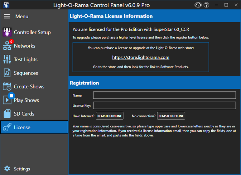Click the 'Have Internet?' label
Screen dimensions: 241x175
(x=83, y=116)
